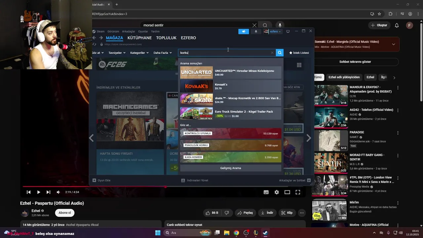Show more filter chips with right arrow
The height and width of the screenshot is (238, 423).
[x=394, y=78]
